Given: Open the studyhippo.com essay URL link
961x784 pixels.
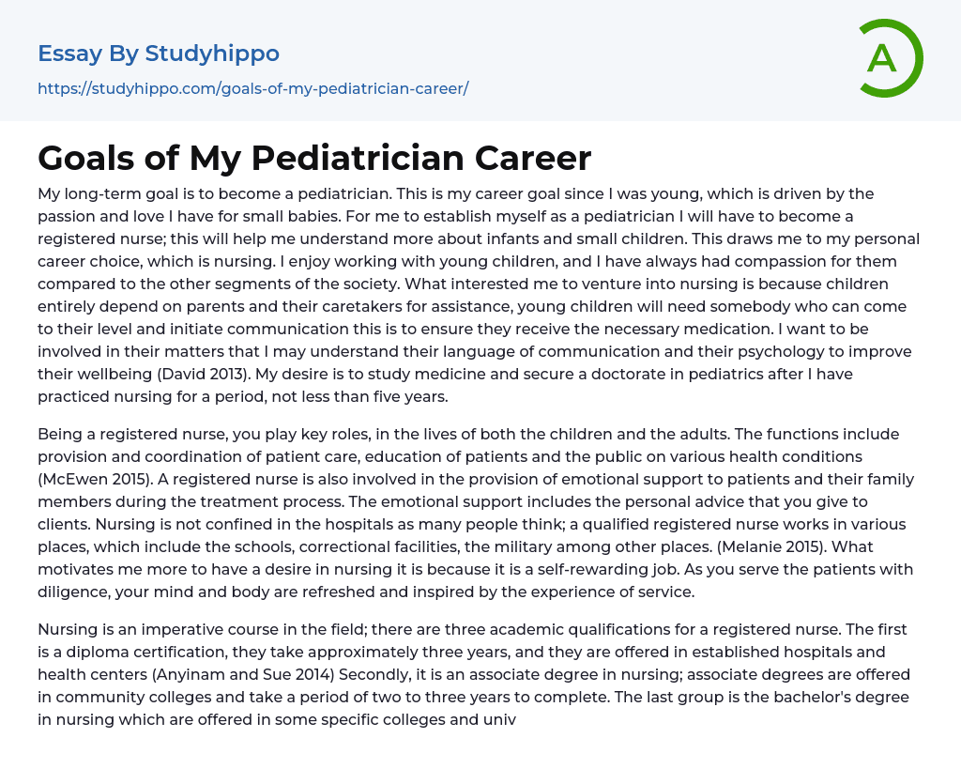Looking at the screenshot, I should 252,89.
